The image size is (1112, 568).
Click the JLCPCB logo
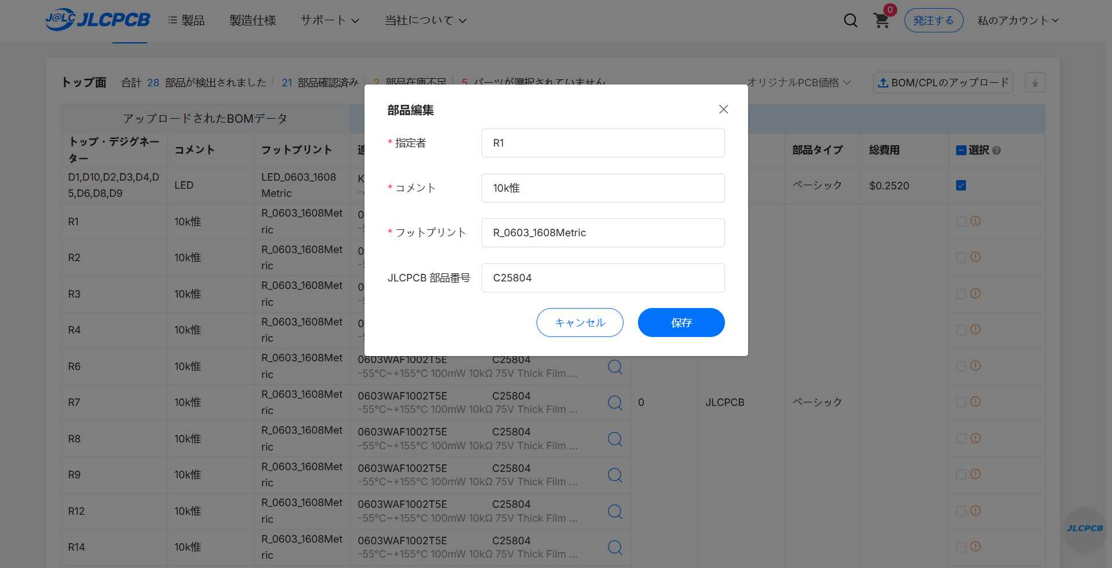[x=98, y=20]
